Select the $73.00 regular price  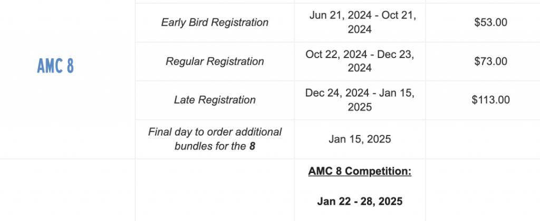(x=490, y=61)
